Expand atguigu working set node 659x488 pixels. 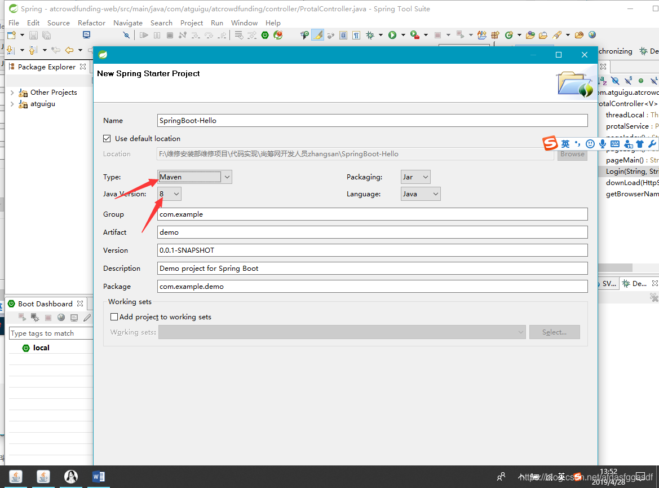point(12,104)
